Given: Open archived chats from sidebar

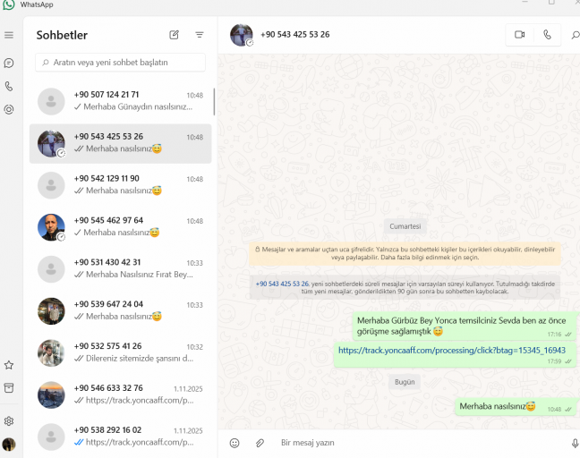Looking at the screenshot, I should [x=9, y=387].
